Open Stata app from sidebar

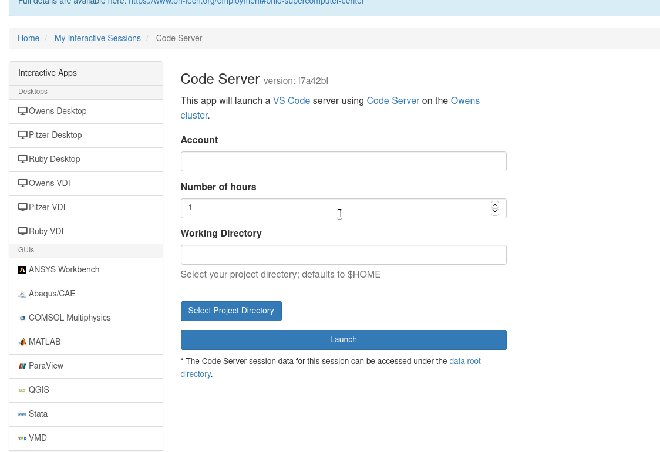pos(86,414)
